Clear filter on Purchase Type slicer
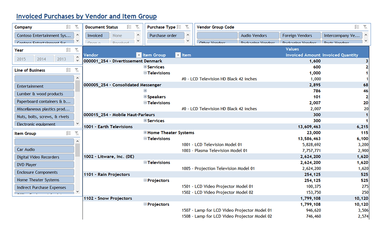The image size is (384, 231). (187, 27)
